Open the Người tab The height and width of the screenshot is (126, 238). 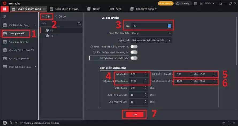[x=94, y=9]
